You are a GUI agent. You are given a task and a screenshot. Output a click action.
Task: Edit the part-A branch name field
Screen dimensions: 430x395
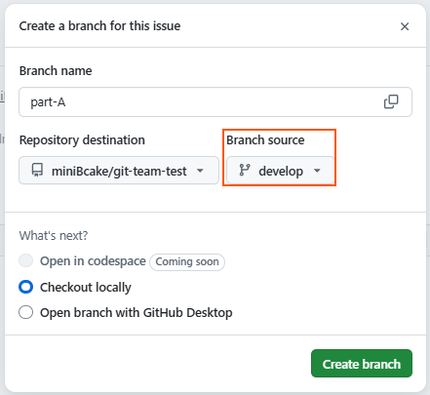click(215, 101)
